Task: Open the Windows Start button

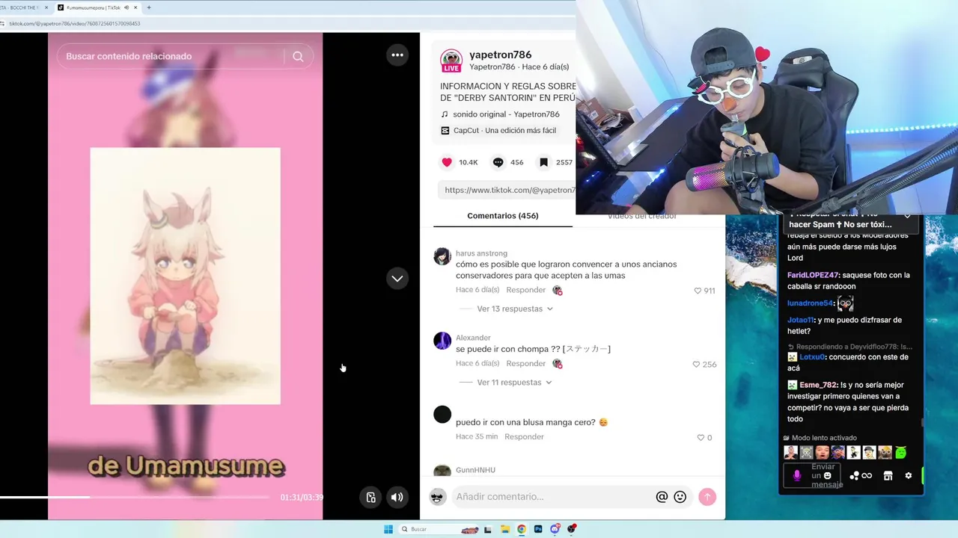Action: point(388,529)
